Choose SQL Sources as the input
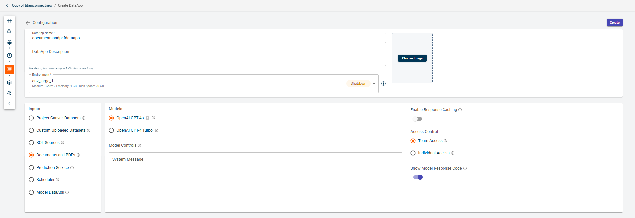 (x=31, y=143)
